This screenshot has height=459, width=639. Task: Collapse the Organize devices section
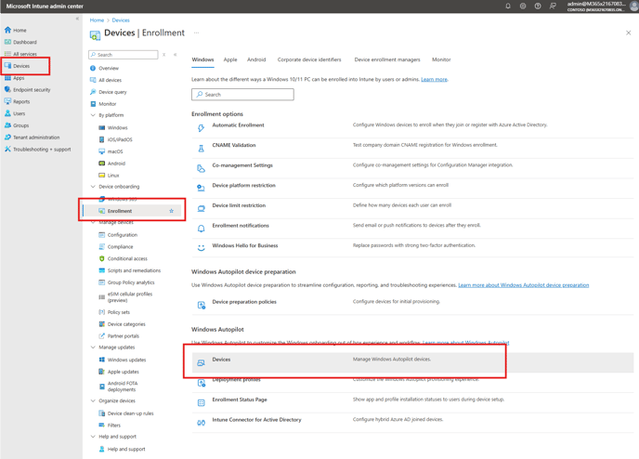click(x=93, y=400)
